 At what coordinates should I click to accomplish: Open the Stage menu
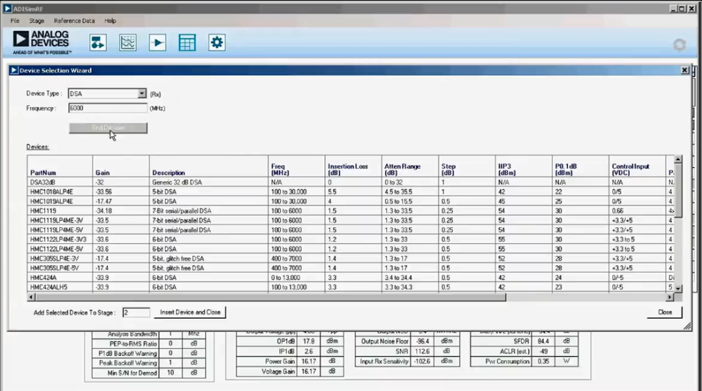coord(36,21)
